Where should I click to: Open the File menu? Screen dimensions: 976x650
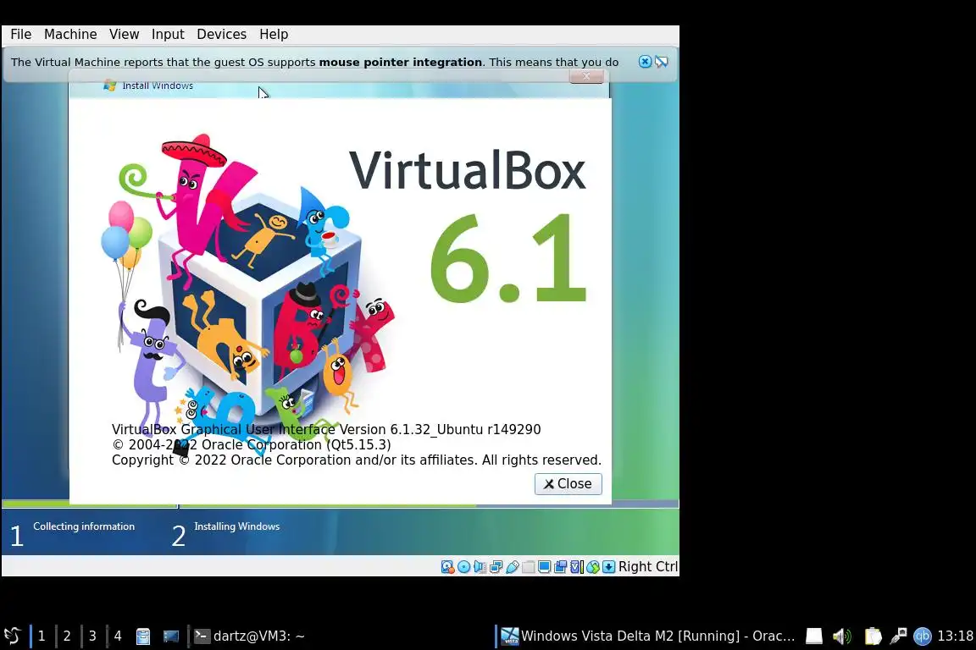click(20, 34)
